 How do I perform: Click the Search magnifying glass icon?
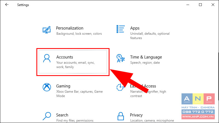click(47, 116)
